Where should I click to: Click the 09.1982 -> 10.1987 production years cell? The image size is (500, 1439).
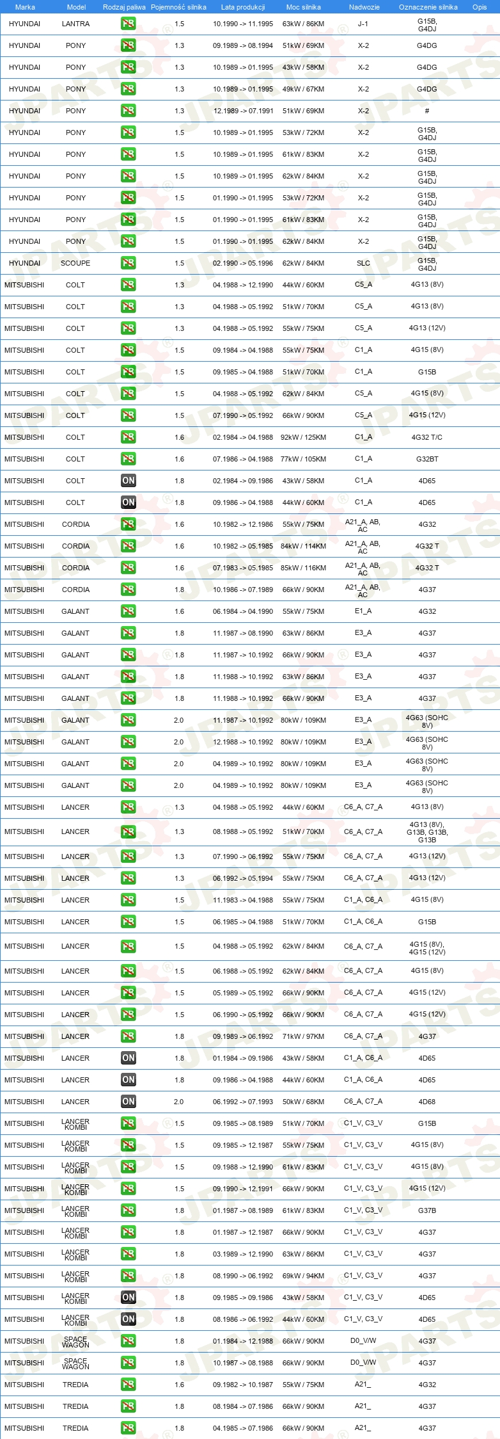pyautogui.click(x=243, y=1385)
